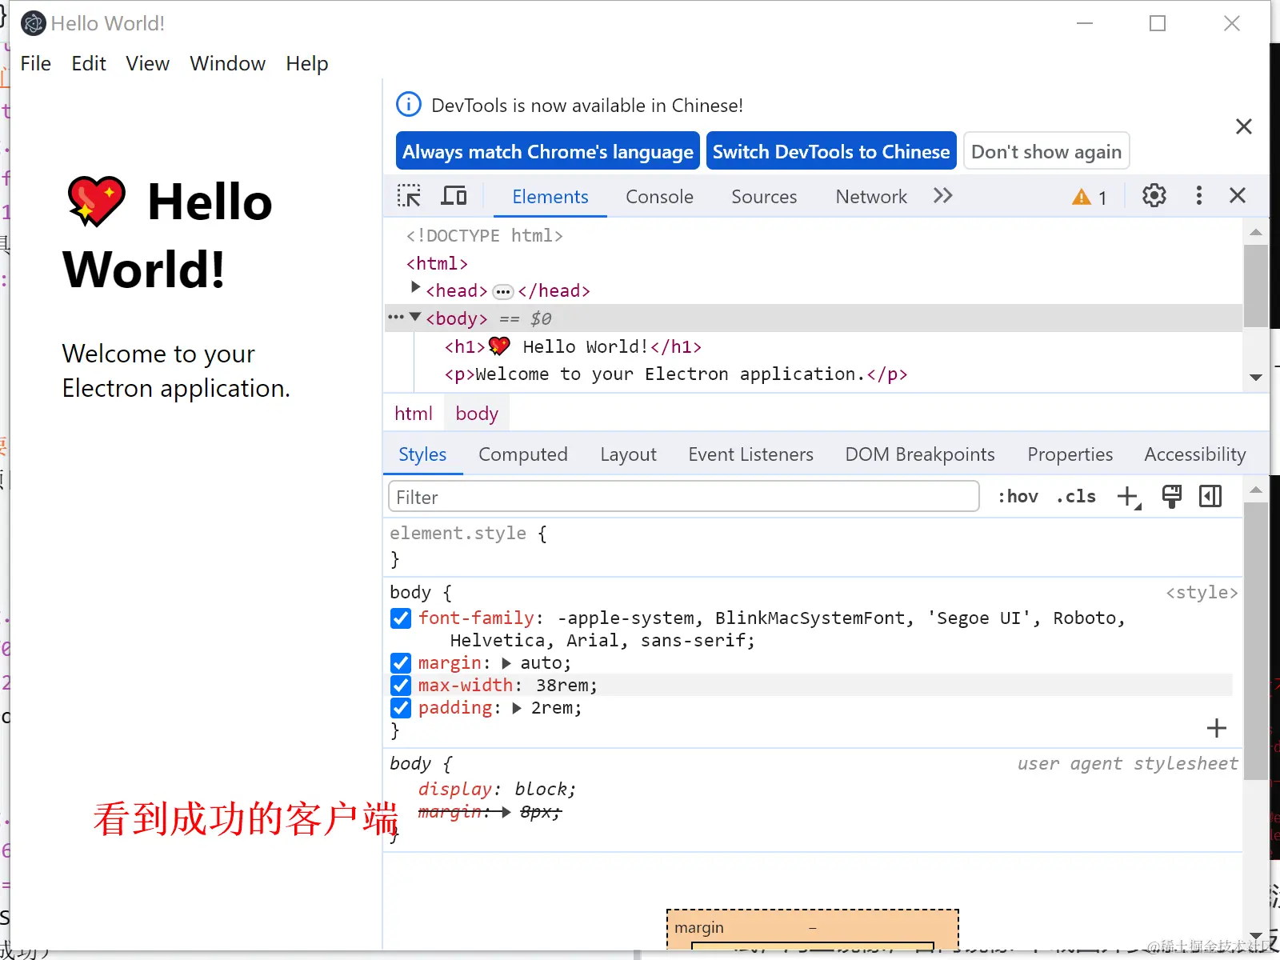Select html in the breadcrumb bar
1280x960 pixels.
[414, 414]
